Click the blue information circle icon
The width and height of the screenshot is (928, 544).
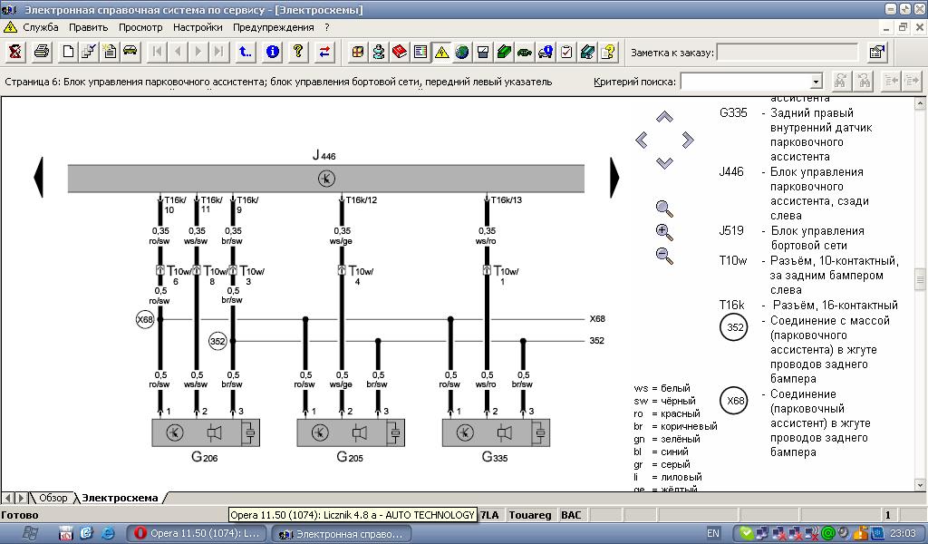[272, 52]
